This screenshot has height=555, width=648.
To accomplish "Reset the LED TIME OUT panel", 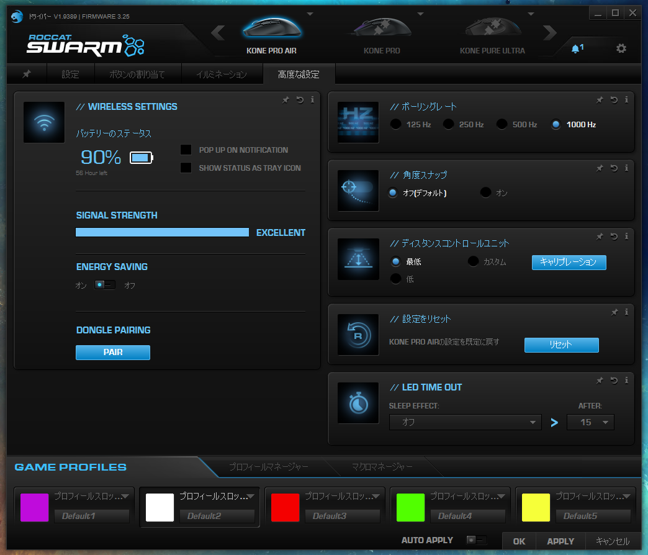I will tap(614, 381).
